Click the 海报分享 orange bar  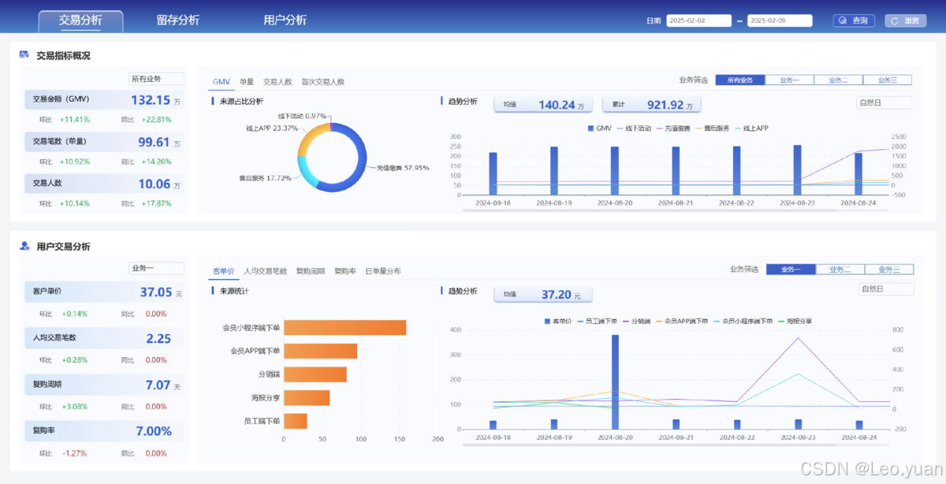(307, 397)
